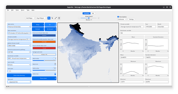Click the small up arrow at bottom-left
The image size is (178, 94).
pyautogui.click(x=7, y=87)
